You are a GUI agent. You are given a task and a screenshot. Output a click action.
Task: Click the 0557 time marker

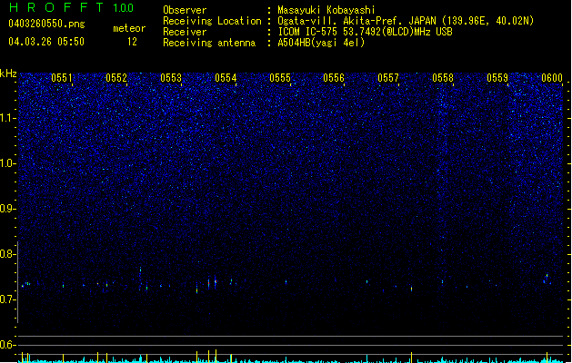pyautogui.click(x=388, y=78)
